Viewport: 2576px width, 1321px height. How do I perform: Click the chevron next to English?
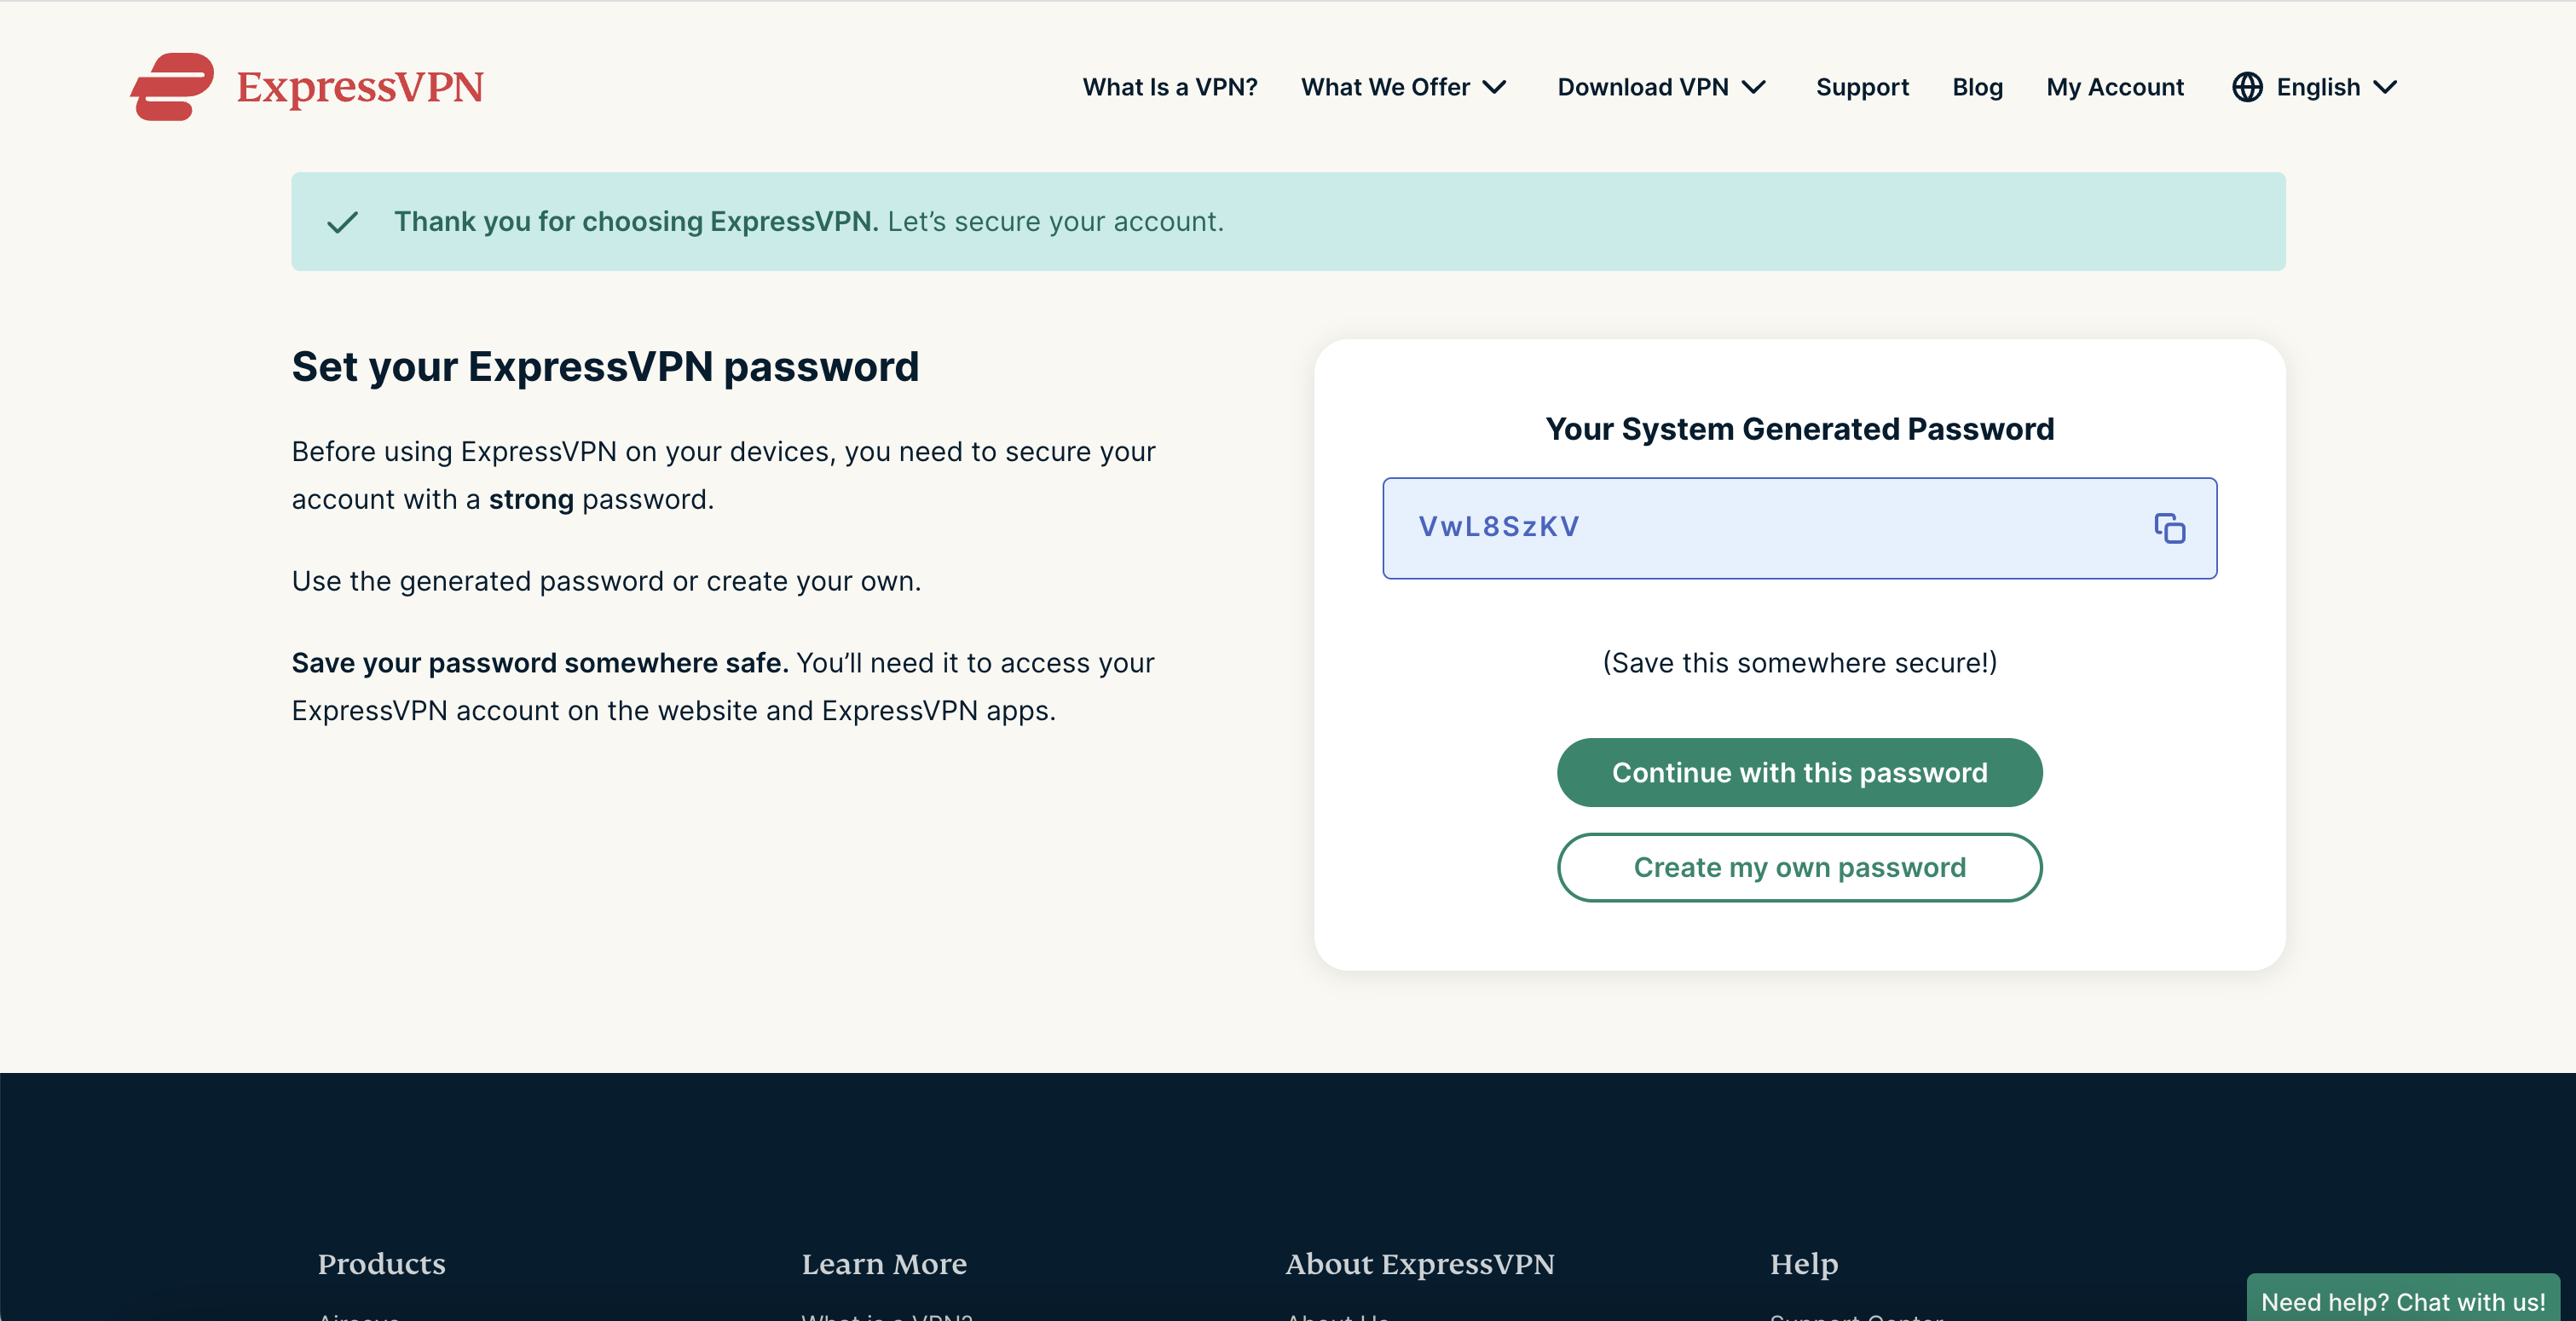2385,87
